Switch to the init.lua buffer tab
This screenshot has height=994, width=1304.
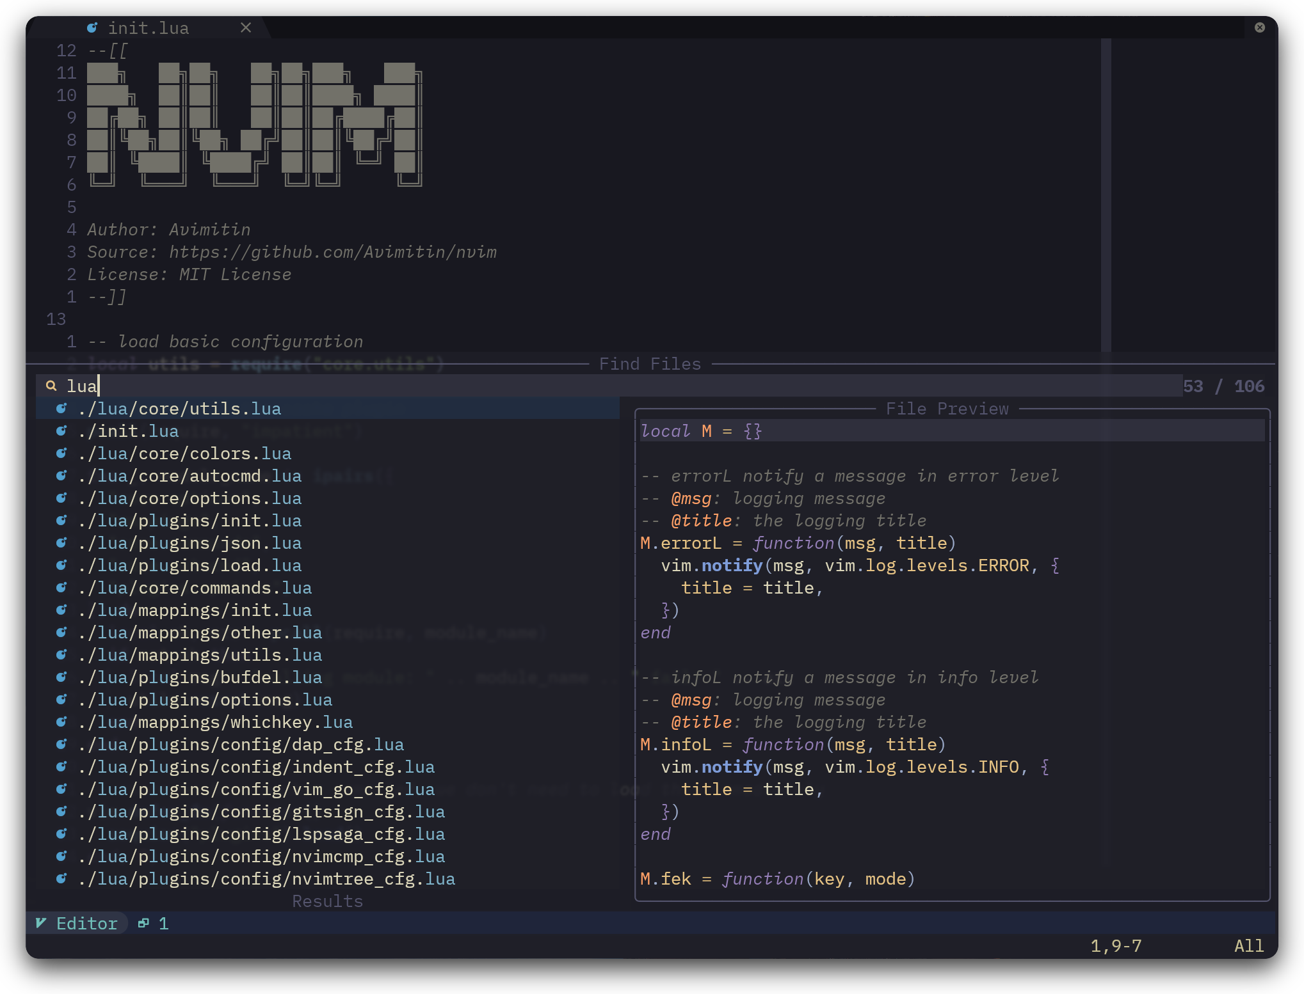[149, 28]
